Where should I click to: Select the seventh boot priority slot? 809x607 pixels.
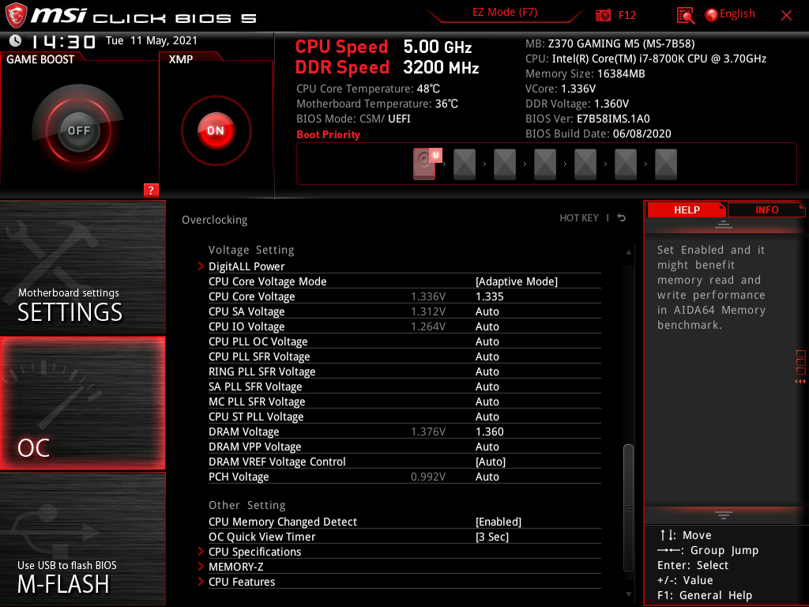665,164
